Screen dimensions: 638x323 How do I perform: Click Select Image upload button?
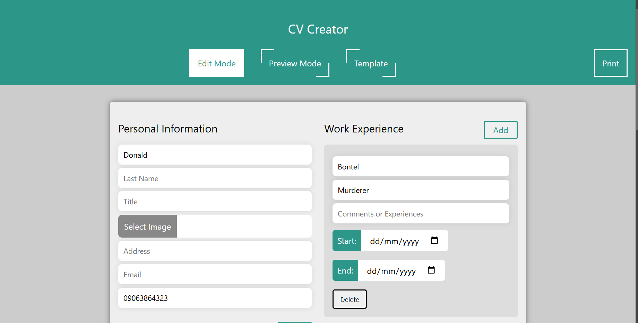(x=148, y=227)
